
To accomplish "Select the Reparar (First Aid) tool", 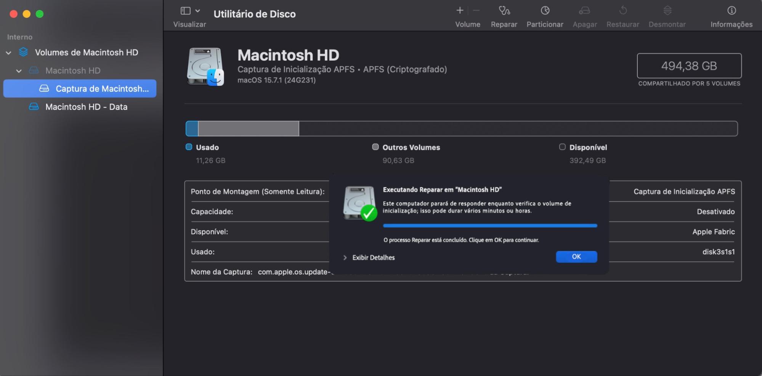I will click(x=504, y=15).
